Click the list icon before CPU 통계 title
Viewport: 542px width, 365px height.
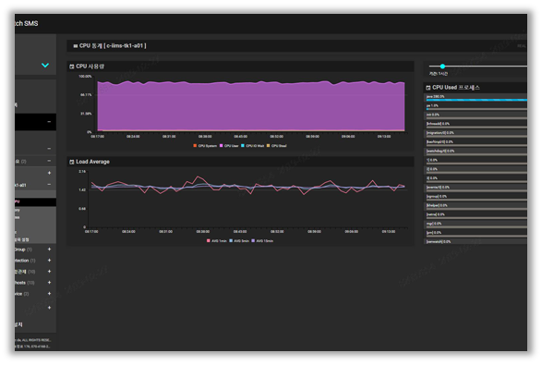point(76,46)
